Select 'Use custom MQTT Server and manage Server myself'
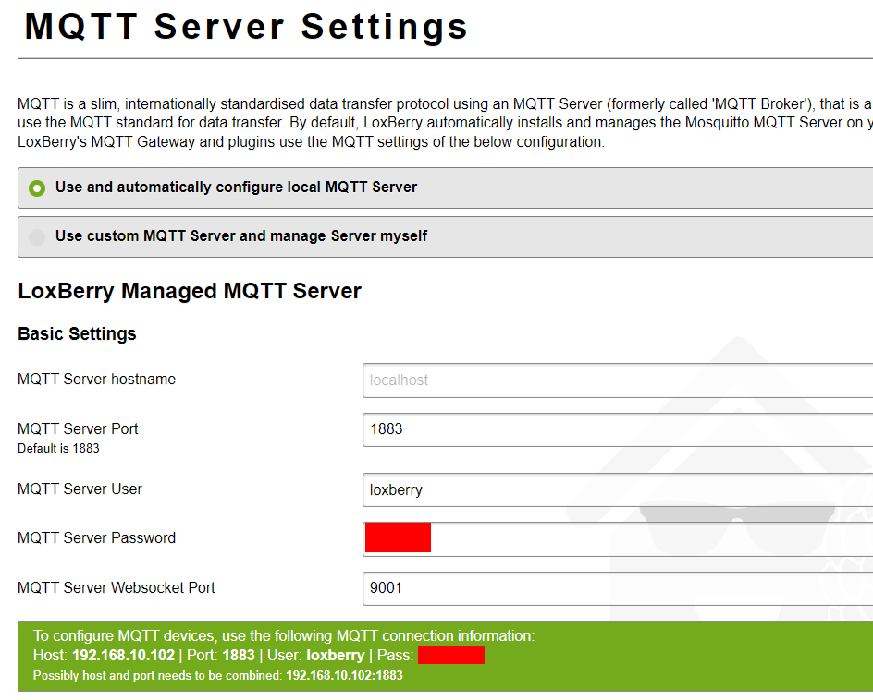The image size is (873, 700). 446,236
